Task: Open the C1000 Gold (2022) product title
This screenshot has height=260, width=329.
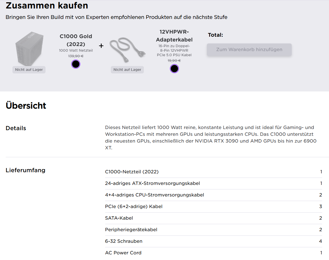Action: [76, 40]
